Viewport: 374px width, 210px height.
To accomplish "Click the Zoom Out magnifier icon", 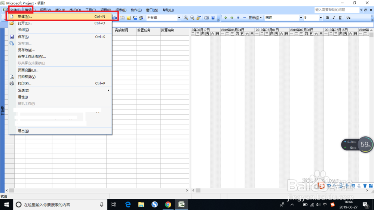I will 192,18.
